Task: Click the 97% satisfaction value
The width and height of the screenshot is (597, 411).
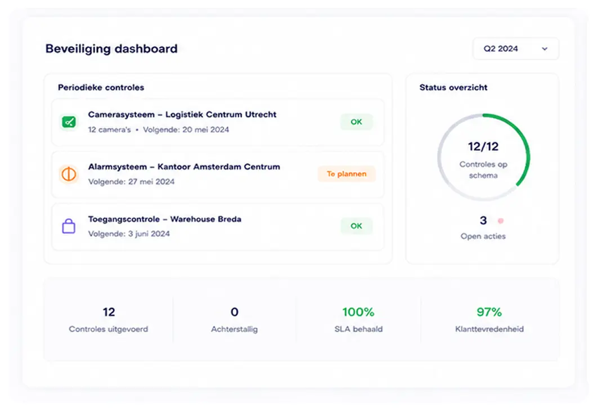Action: [489, 312]
